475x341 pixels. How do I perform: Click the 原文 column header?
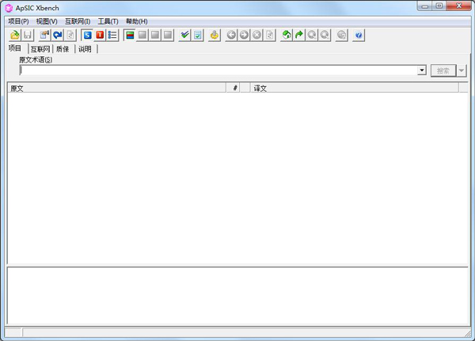116,88
